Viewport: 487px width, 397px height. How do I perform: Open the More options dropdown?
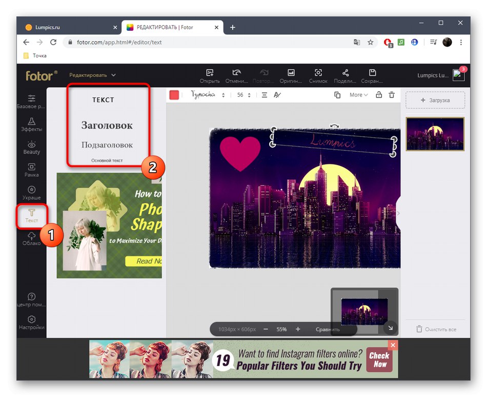358,95
